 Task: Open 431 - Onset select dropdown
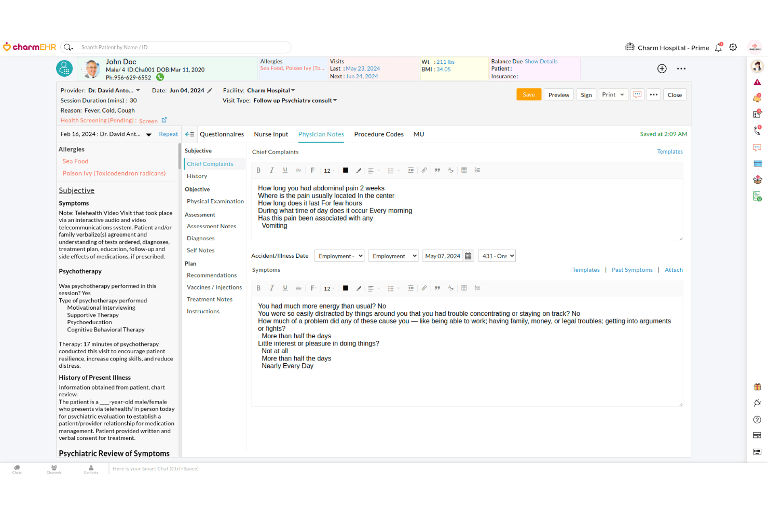[497, 256]
